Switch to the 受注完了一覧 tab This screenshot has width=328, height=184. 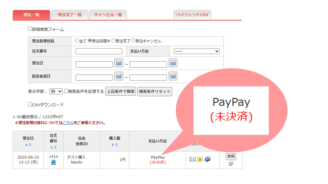point(70,15)
